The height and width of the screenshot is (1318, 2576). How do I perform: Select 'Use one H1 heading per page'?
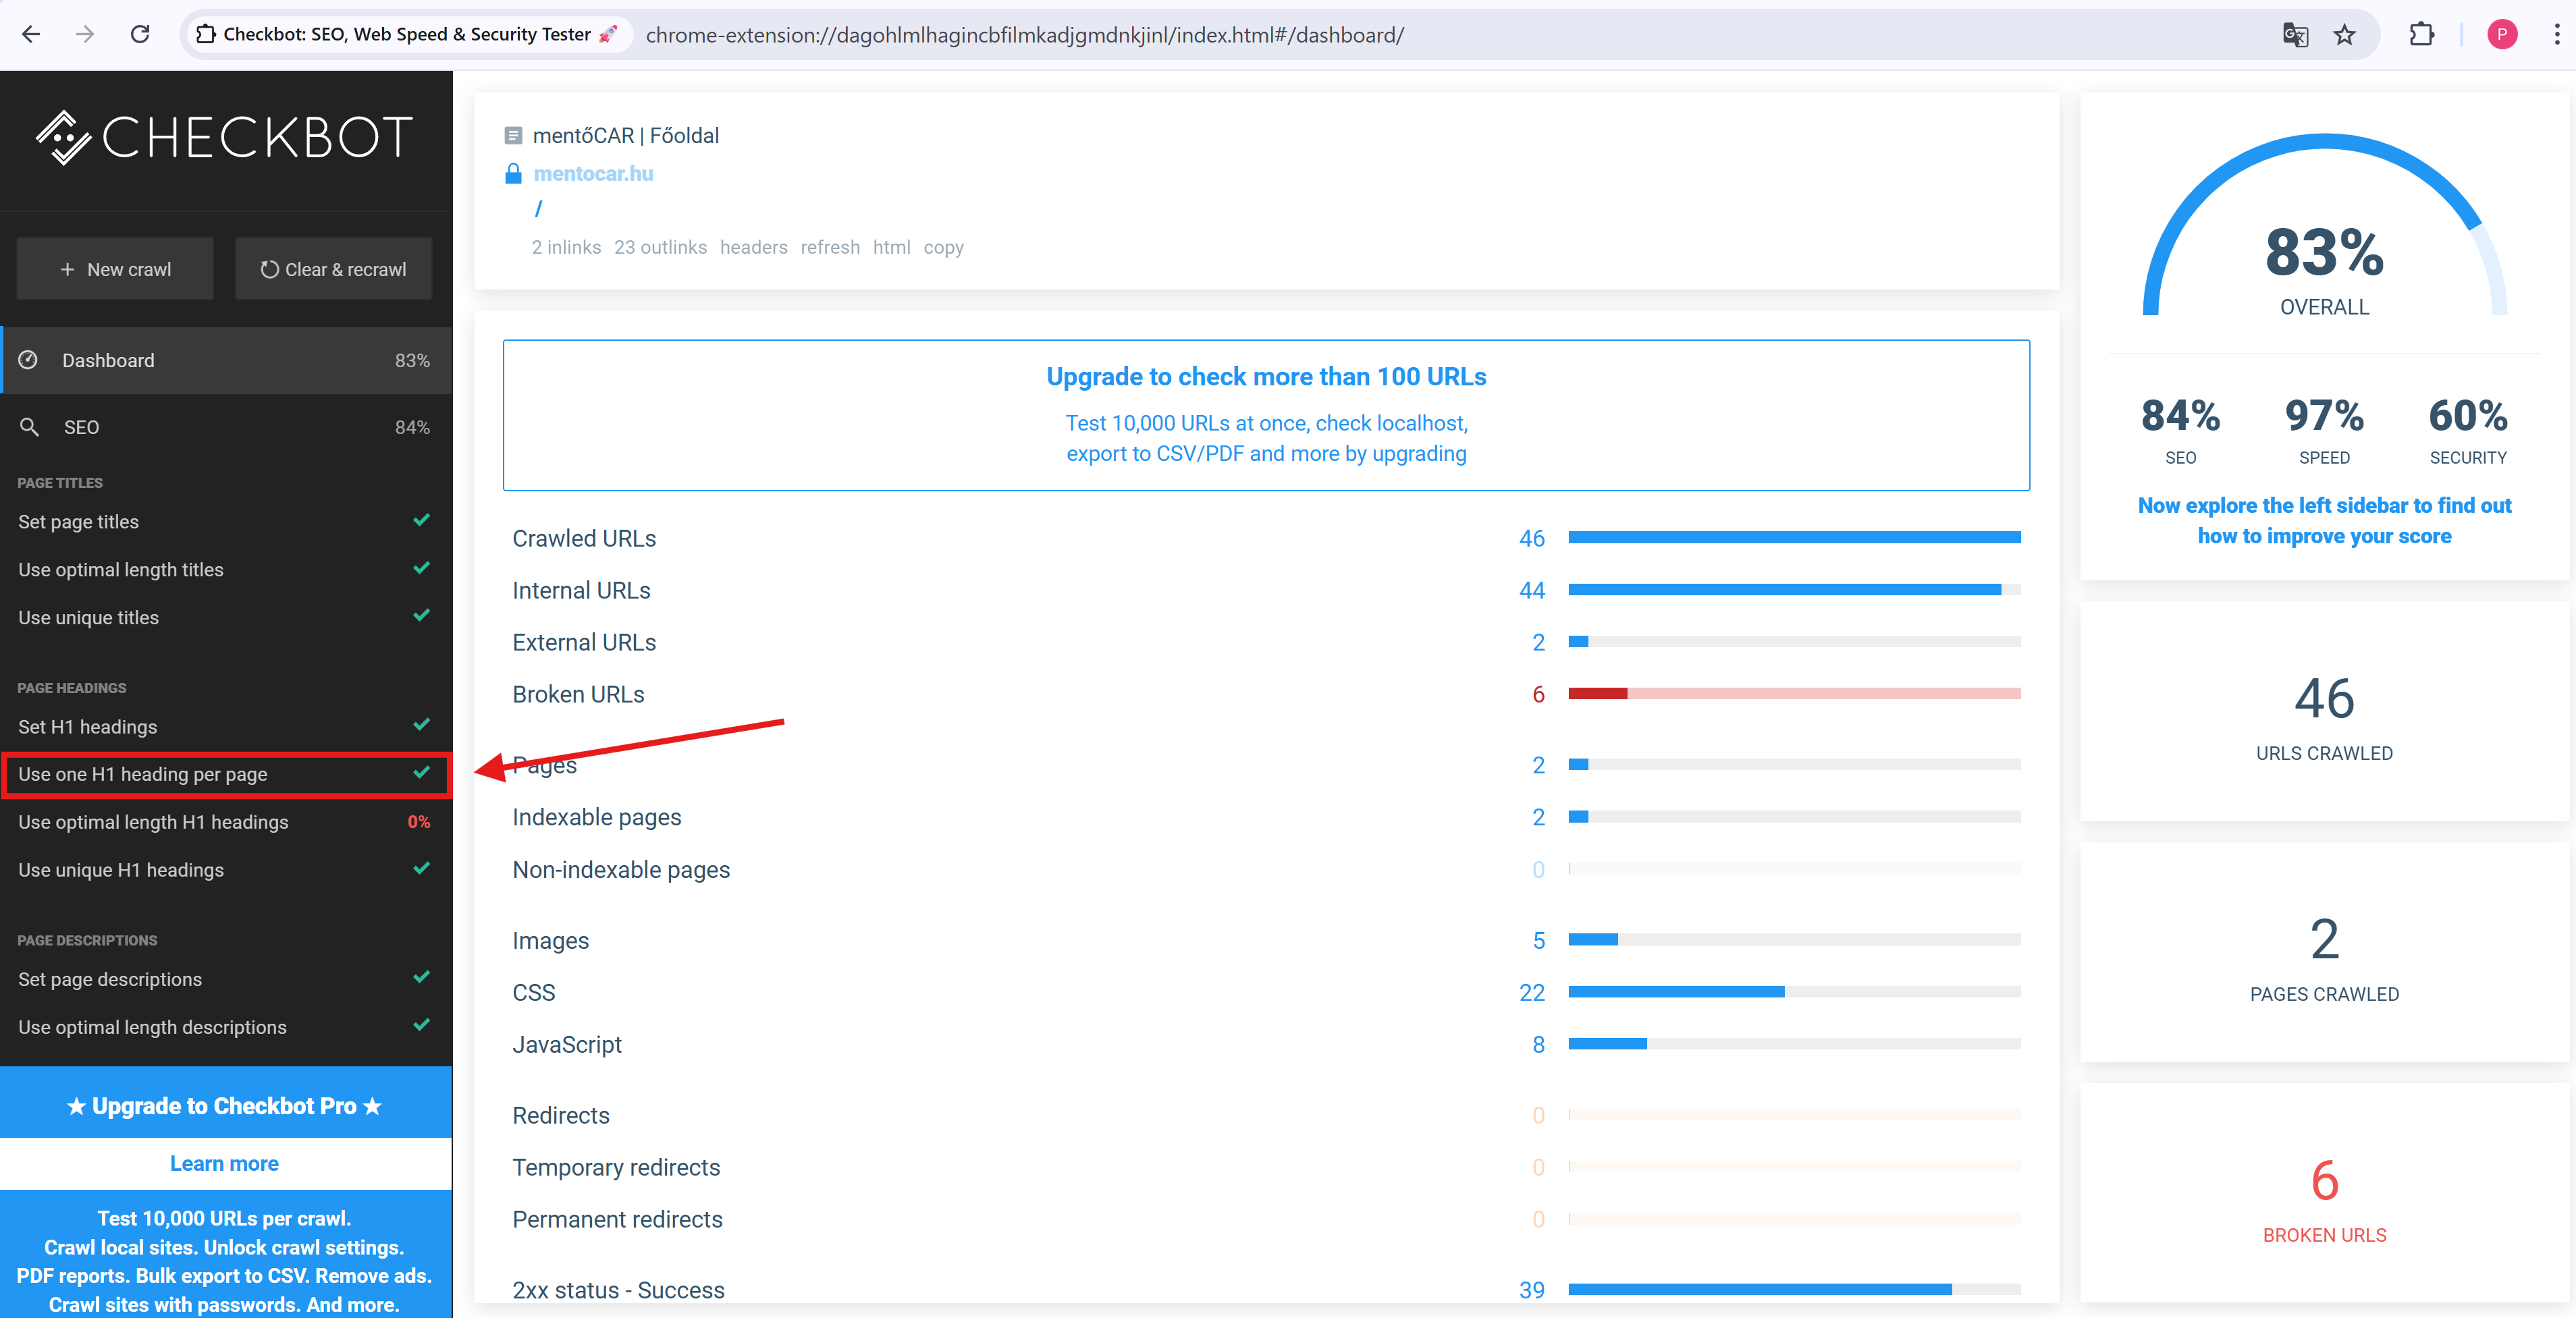pos(143,774)
